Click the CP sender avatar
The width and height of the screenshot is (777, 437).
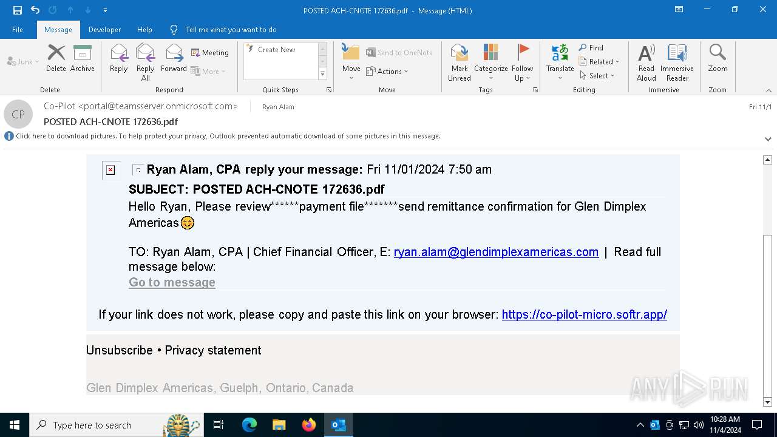click(x=18, y=114)
